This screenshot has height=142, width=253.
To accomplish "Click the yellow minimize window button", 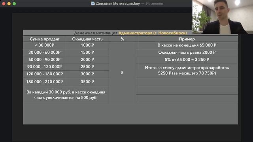I will [x=9, y=4].
